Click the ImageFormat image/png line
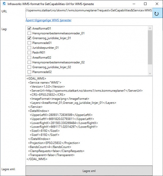Image resolution: width=163 pixels, height=176 pixels. 59,99
